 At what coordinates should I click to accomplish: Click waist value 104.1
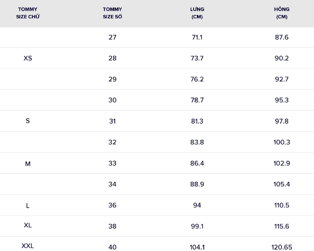pyautogui.click(x=197, y=247)
